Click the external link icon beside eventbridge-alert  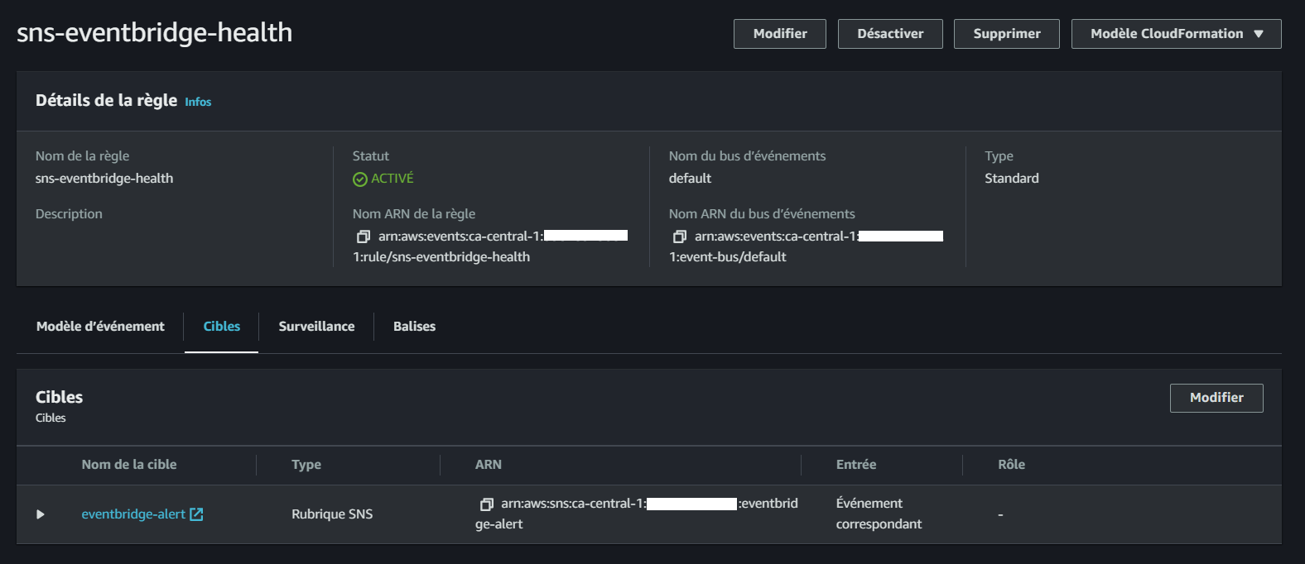coord(196,514)
